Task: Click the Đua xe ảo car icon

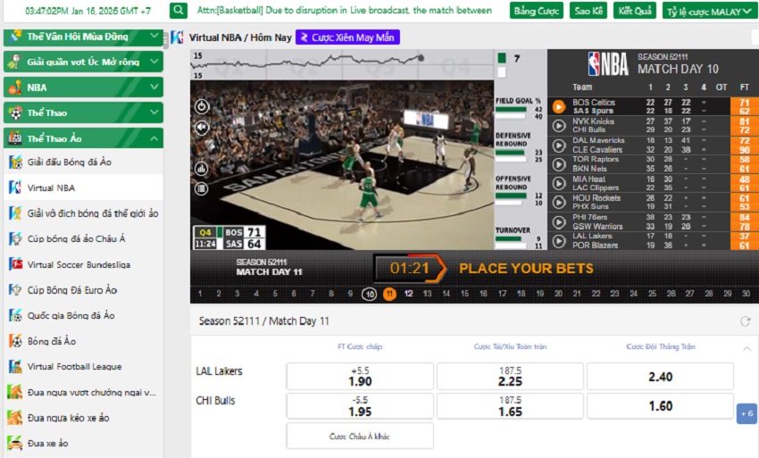Action: pos(15,443)
